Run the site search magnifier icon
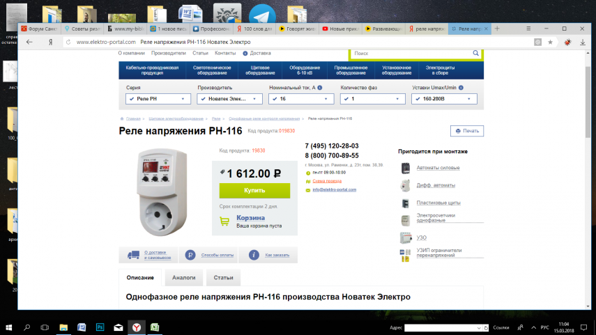Viewport: 596px width, 335px height. (475, 53)
